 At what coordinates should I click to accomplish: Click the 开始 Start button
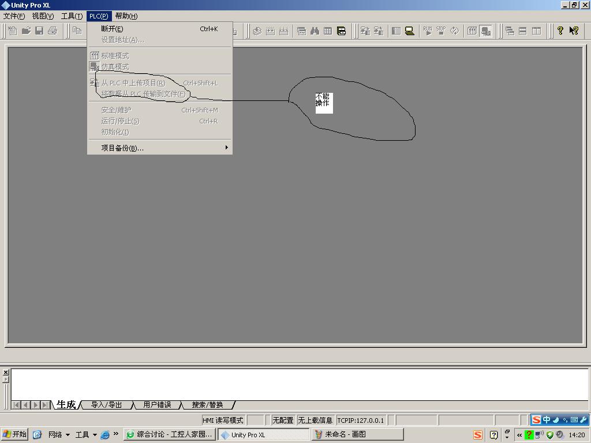14,435
